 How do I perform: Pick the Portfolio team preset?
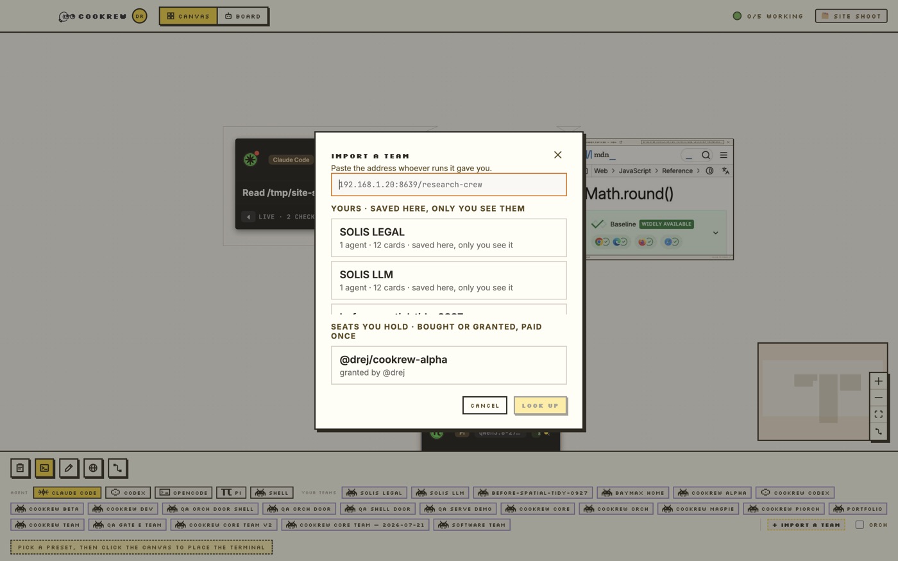858,508
